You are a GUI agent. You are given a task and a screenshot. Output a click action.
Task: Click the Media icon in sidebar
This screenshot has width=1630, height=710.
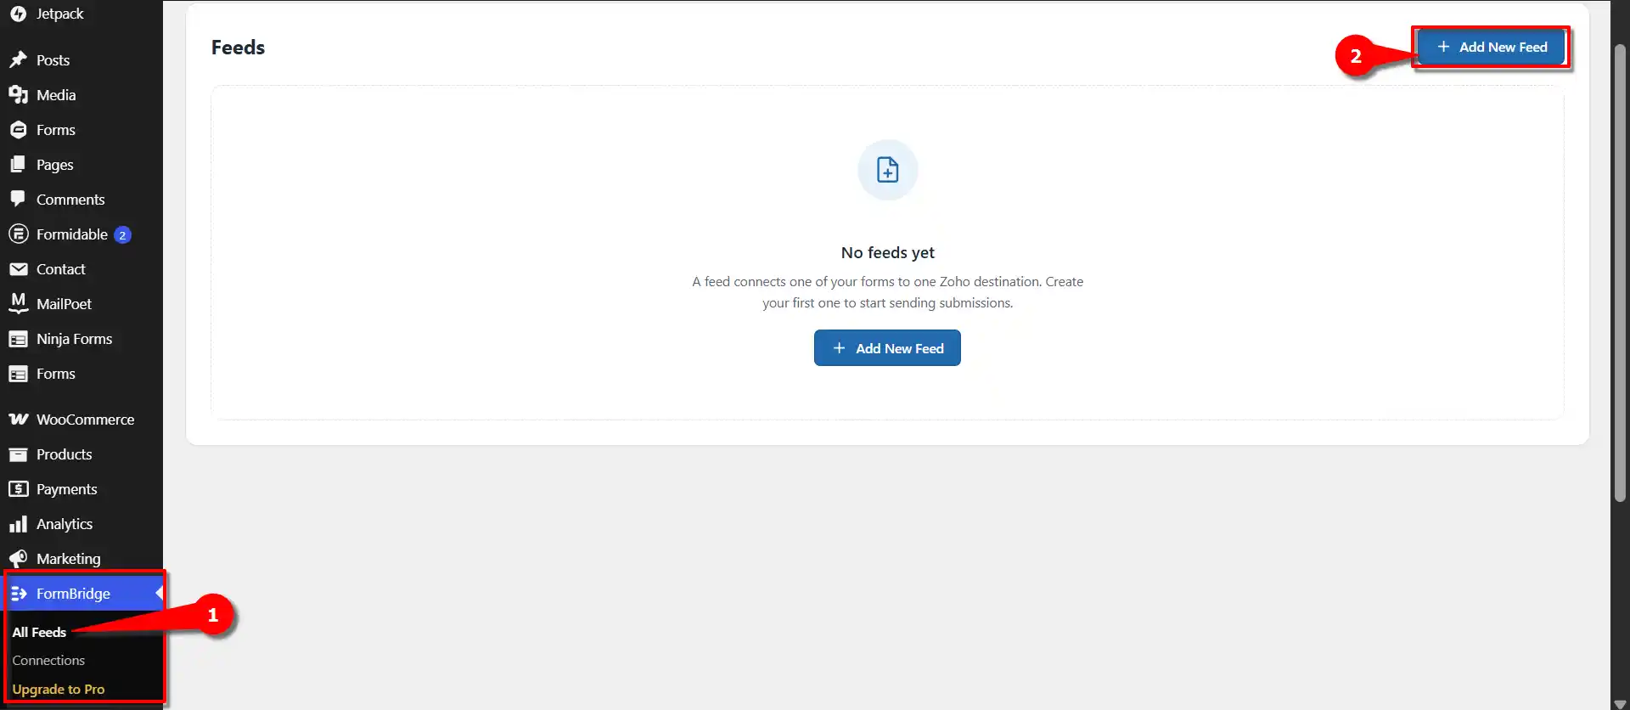(x=18, y=95)
